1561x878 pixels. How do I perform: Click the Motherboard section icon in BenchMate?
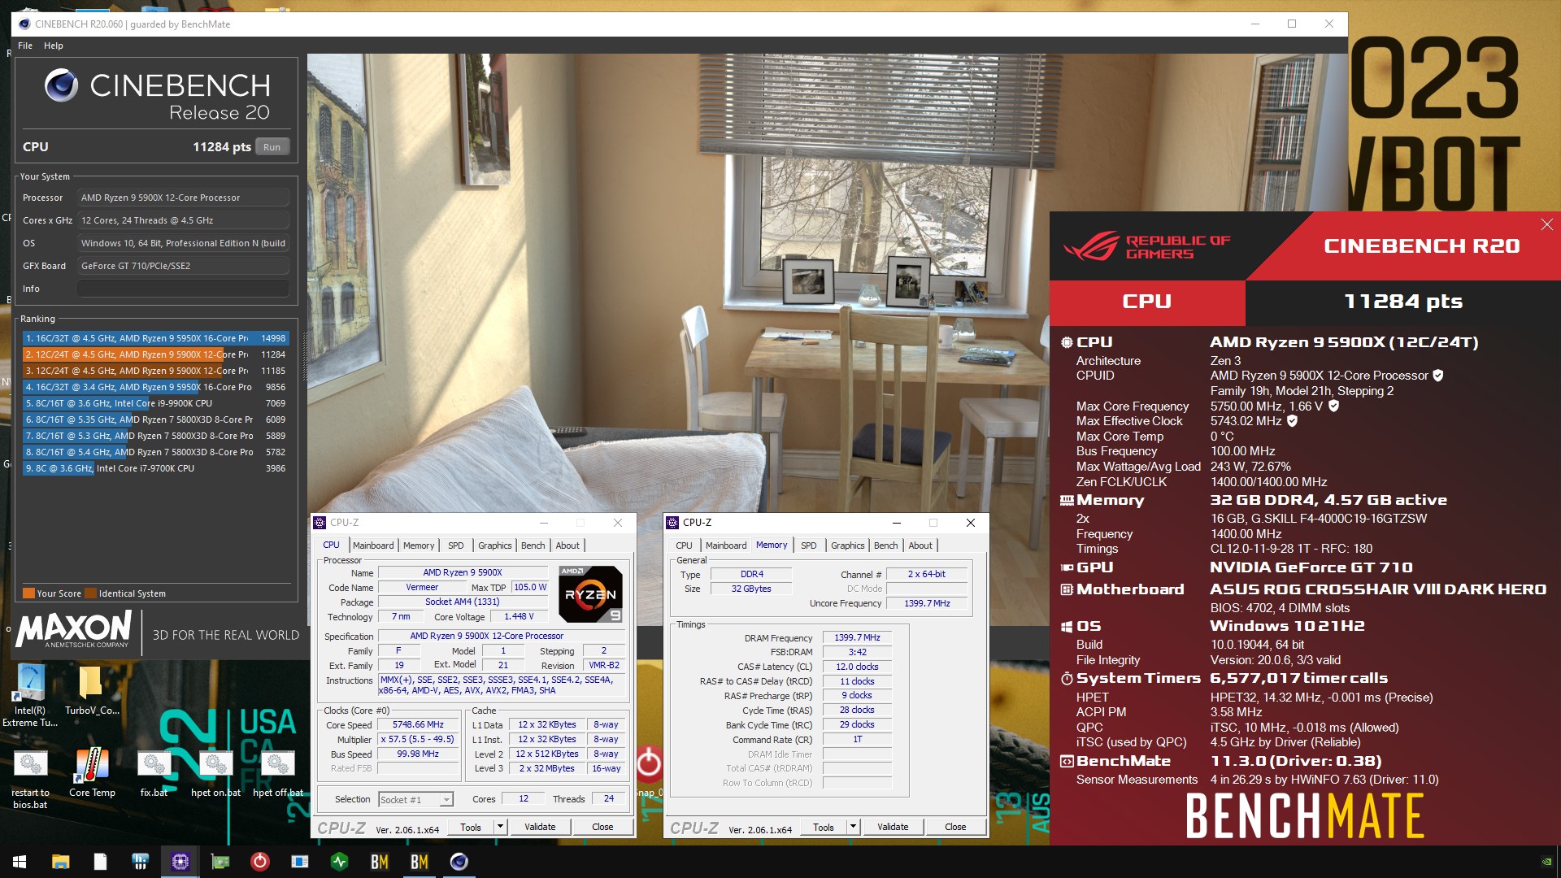pyautogui.click(x=1067, y=589)
